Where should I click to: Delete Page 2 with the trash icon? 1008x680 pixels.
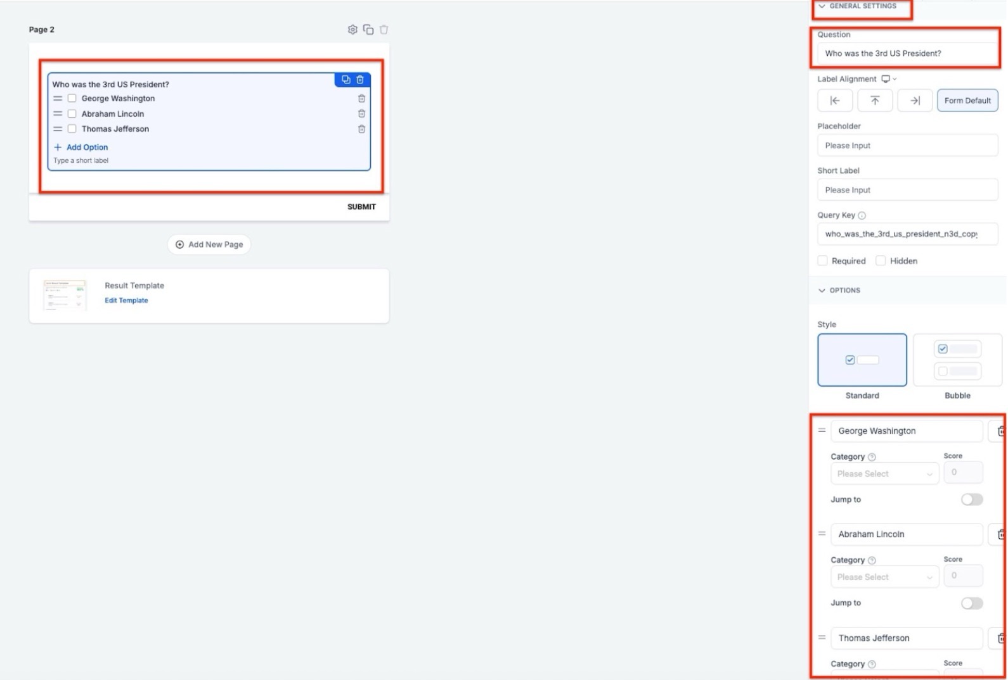tap(384, 30)
